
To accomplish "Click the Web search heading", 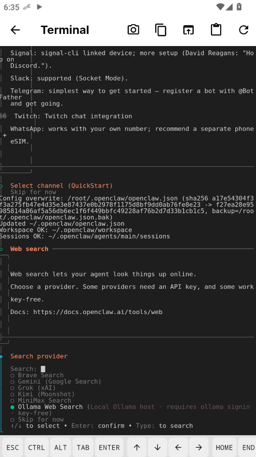I will click(29, 249).
